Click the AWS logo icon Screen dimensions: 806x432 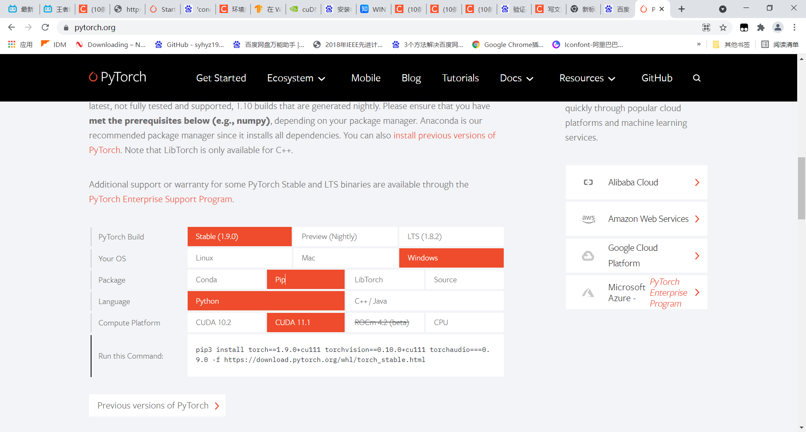pos(589,219)
